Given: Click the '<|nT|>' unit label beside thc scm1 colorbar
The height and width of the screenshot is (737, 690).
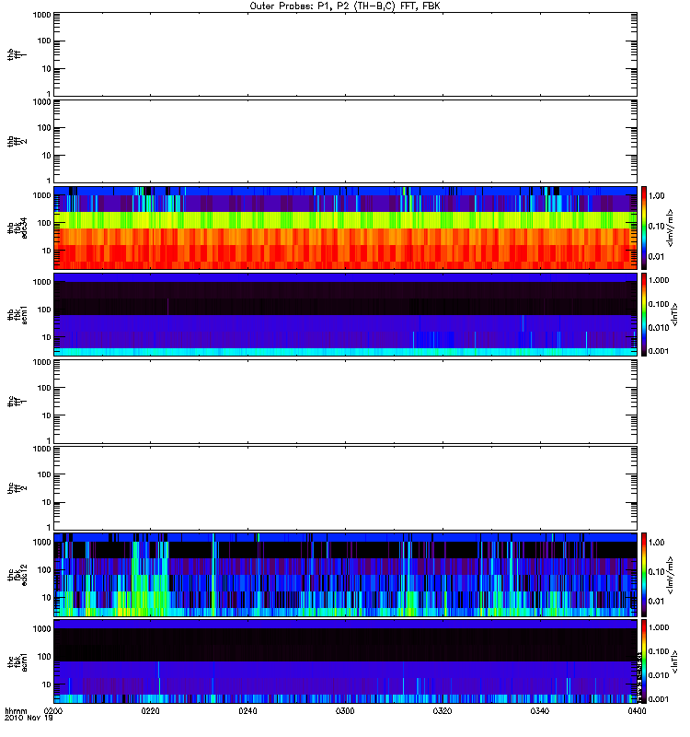Looking at the screenshot, I should coord(674,661).
